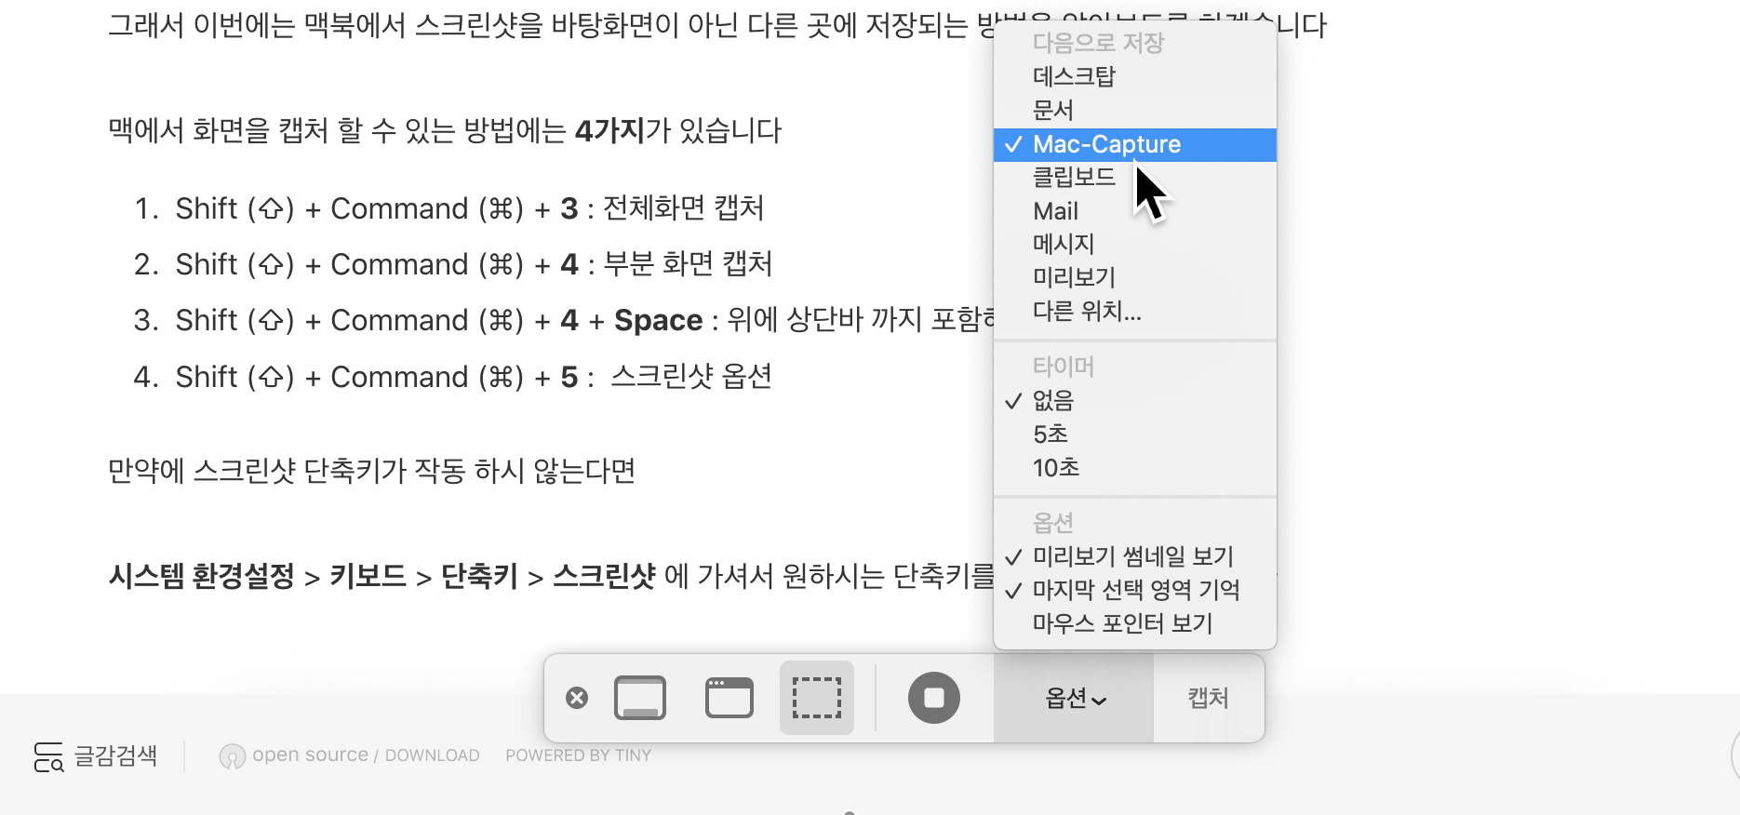
Task: Open the DOWNLOAD link in footer
Action: pyautogui.click(x=432, y=755)
